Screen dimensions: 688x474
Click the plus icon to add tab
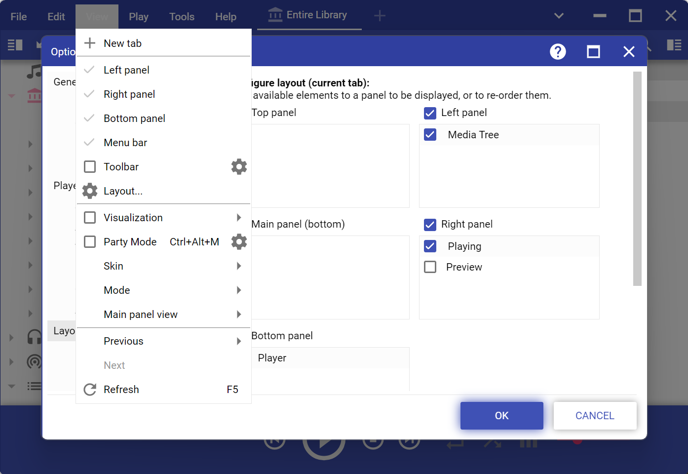click(380, 16)
